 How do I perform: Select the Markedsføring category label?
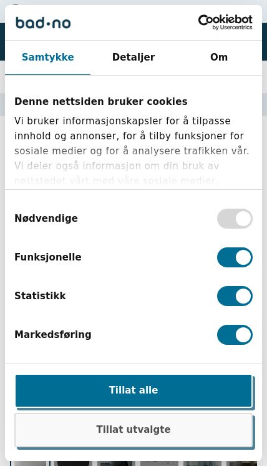pos(53,335)
